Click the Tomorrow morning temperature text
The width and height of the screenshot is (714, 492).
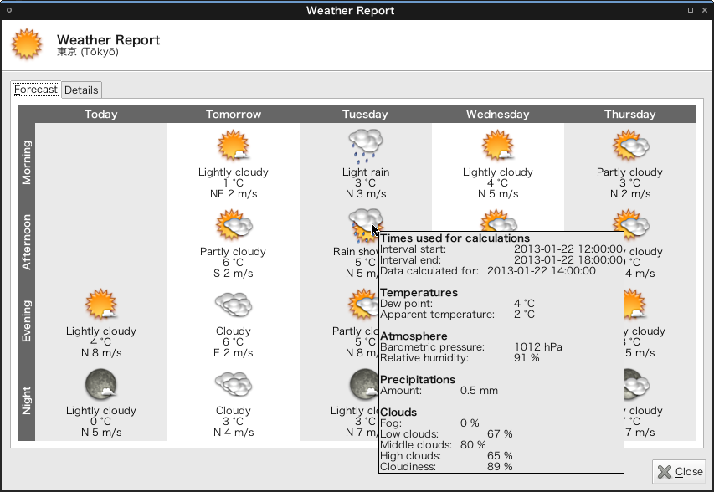pos(233,183)
